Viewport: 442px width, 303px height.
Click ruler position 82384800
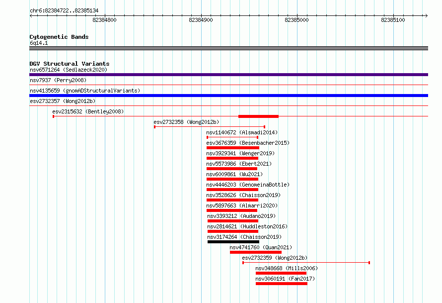point(104,20)
